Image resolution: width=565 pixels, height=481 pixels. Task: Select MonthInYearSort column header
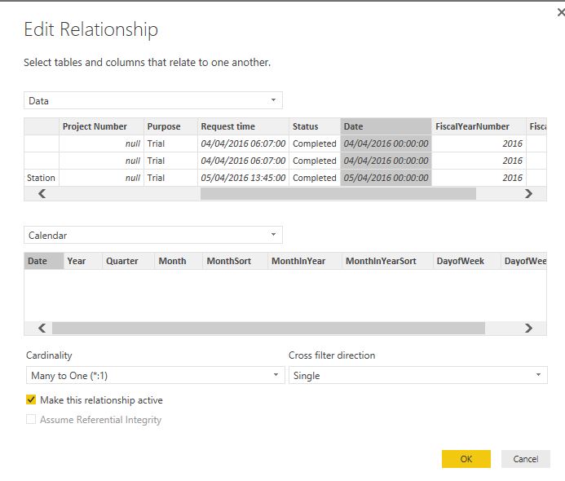coord(387,261)
